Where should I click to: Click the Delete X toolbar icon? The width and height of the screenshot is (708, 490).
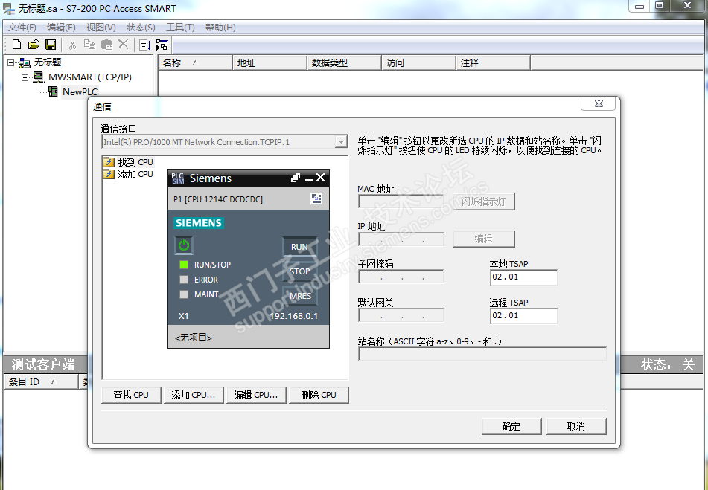pos(124,44)
